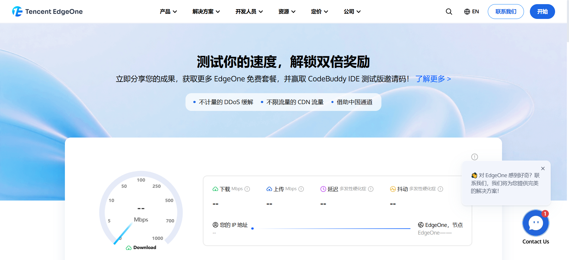Click Download cloud icon under gauge

[129, 248]
